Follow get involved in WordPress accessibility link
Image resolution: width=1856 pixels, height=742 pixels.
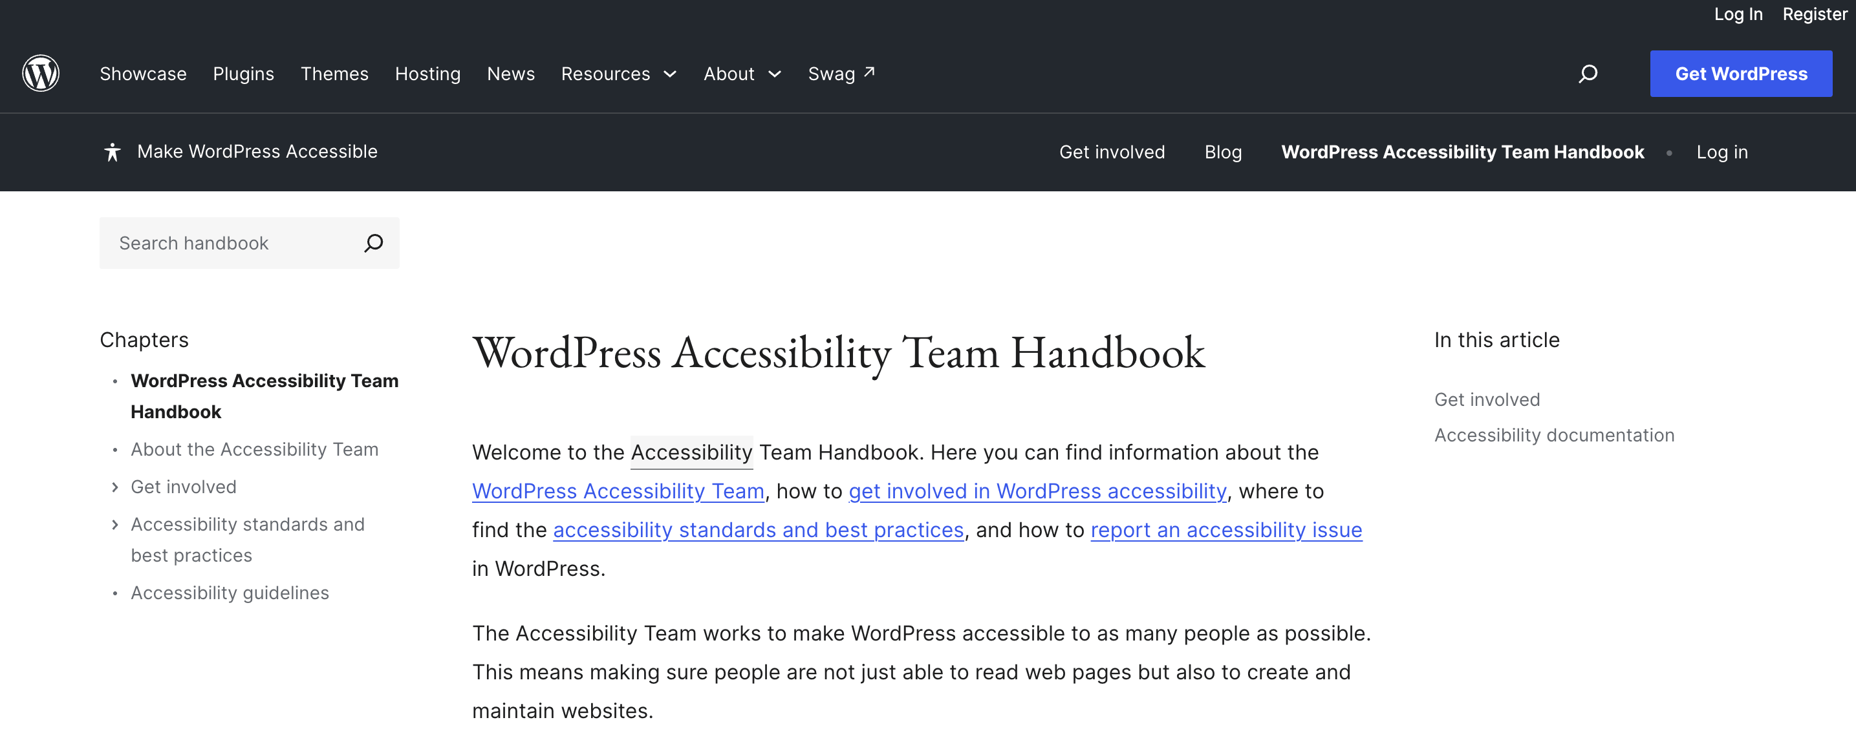pyautogui.click(x=1037, y=491)
